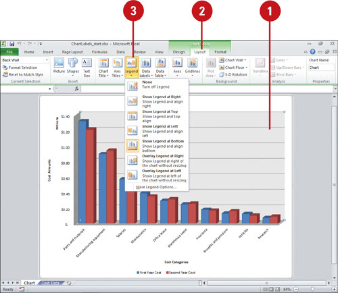Click the zoom out minus button
The image size is (338, 293).
[296, 290]
